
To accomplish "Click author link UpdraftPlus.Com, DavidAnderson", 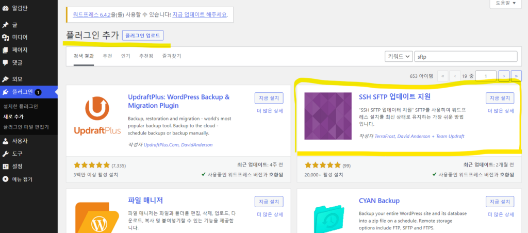I will point(178,145).
